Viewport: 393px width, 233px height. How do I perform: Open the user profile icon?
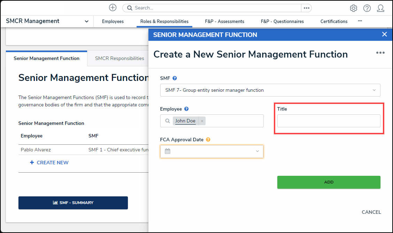380,8
